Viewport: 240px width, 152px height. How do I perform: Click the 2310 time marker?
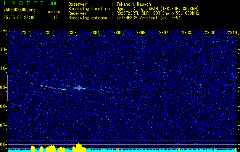(232, 33)
